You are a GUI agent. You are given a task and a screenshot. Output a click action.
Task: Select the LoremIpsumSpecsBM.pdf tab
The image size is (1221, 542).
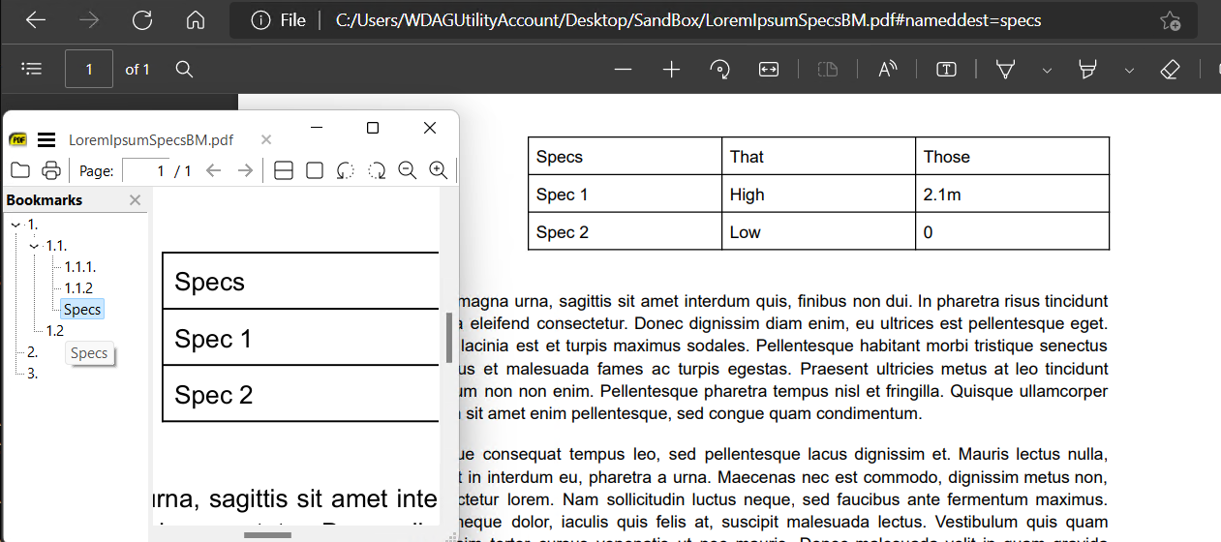[151, 140]
